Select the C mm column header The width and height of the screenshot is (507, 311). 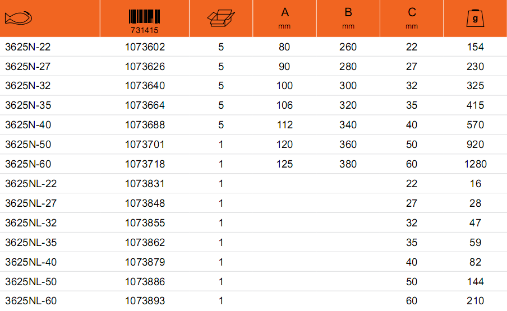tap(412, 18)
